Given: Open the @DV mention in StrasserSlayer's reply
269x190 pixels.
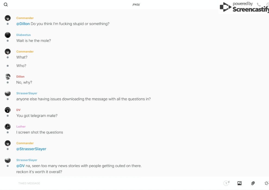Looking at the screenshot, I should click(20, 166).
